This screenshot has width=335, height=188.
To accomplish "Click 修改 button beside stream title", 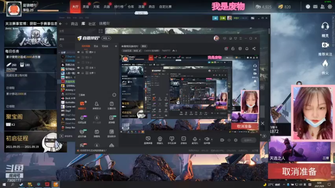I will click(x=144, y=46).
